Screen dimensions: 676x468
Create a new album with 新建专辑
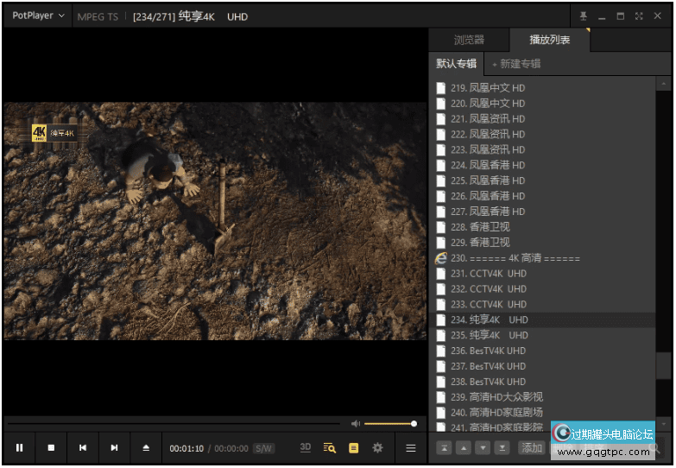[516, 64]
